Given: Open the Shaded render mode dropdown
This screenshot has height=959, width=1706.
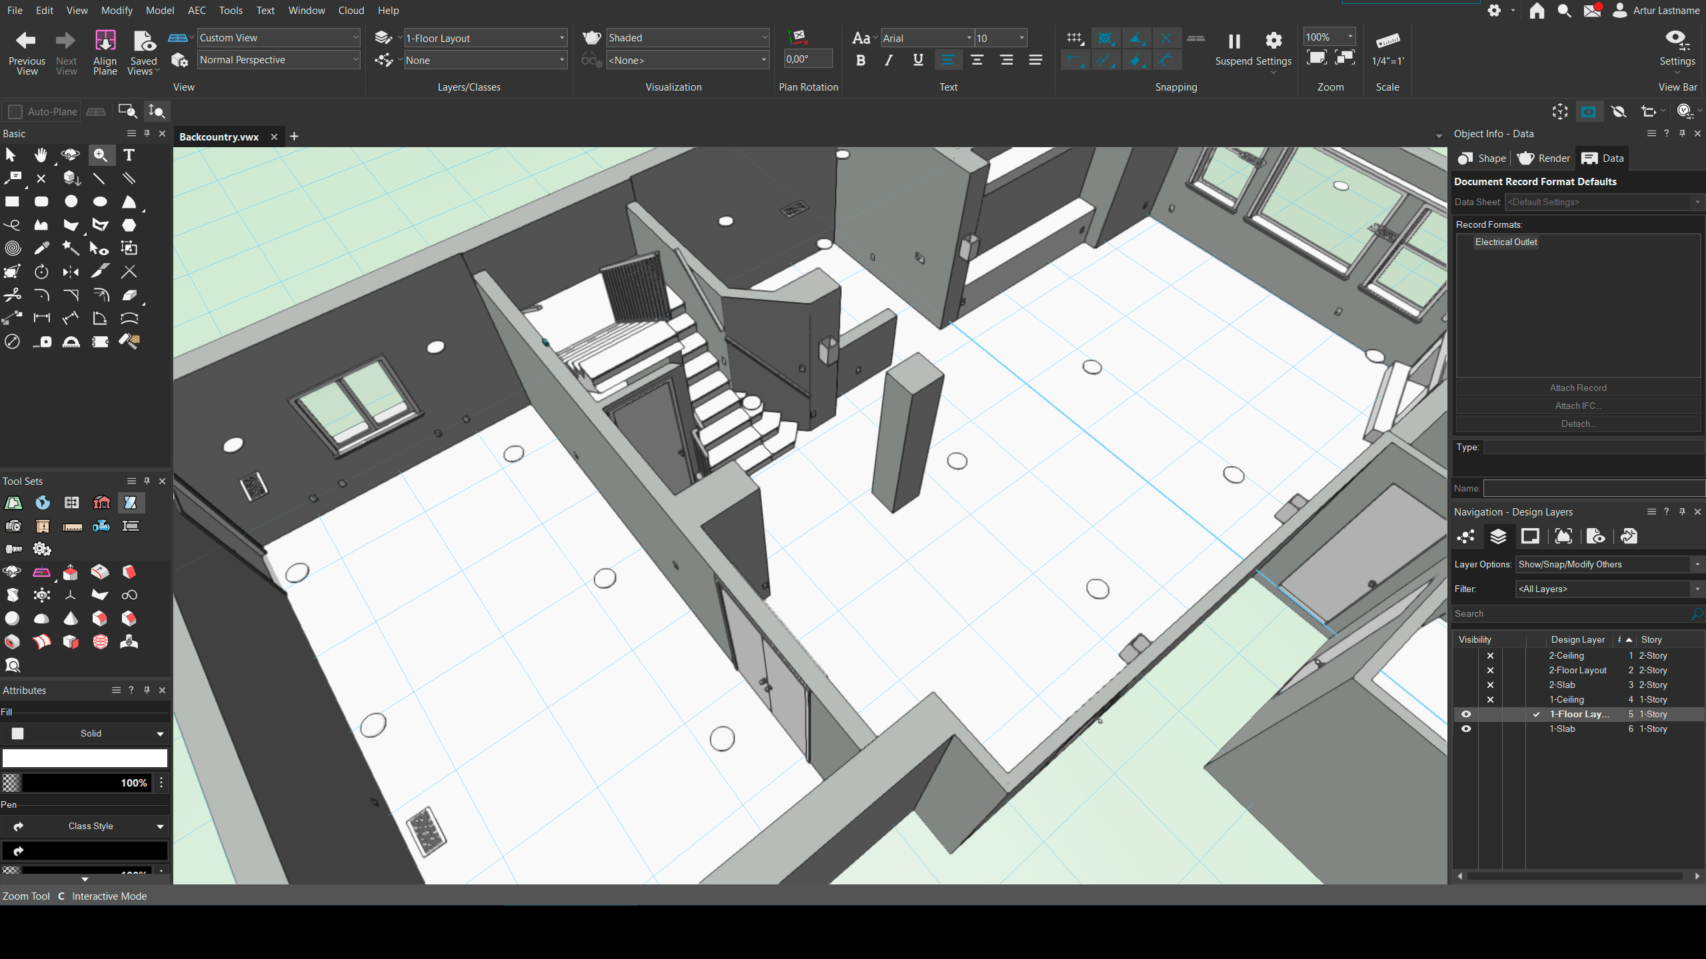Looking at the screenshot, I should (686, 38).
